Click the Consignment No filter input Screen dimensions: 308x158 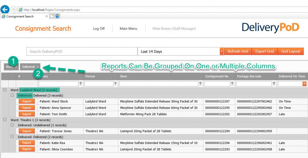tap(217, 84)
